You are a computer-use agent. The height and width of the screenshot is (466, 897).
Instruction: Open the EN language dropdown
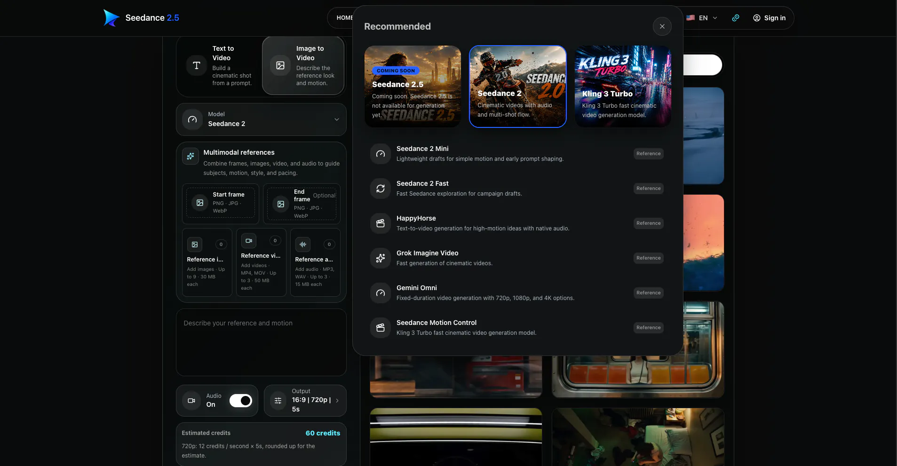tap(702, 18)
